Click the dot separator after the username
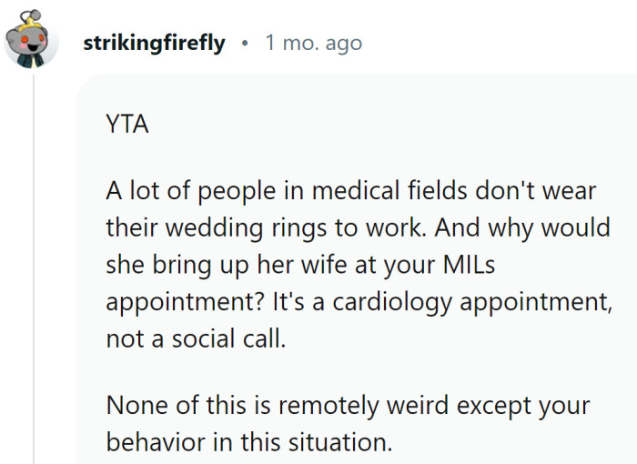Viewport: 637px width, 464px height. [x=245, y=43]
